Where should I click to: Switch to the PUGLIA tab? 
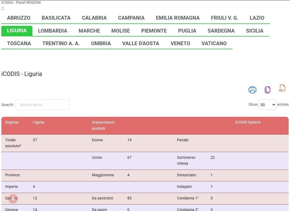pos(187,31)
